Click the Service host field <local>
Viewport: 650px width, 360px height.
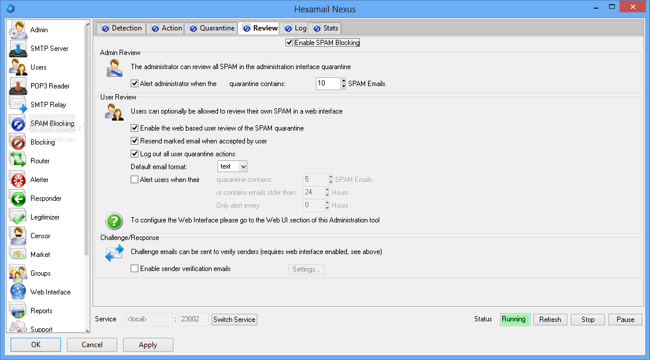pos(149,320)
